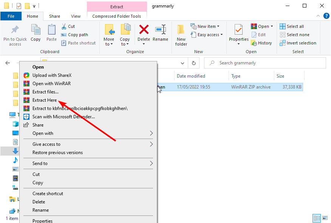331x223 pixels.
Task: Expand the ribbon Open dropdown arrow
Action: [272, 26]
